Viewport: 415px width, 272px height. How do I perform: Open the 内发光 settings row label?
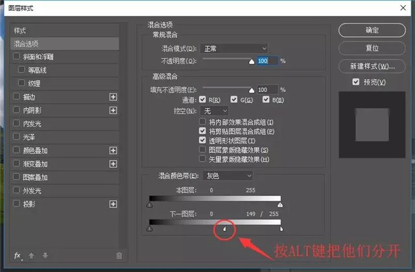click(32, 124)
